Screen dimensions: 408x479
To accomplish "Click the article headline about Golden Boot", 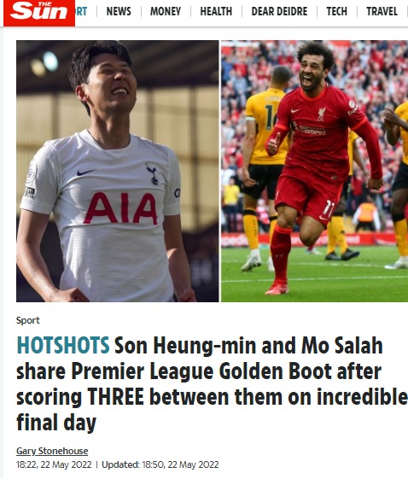I will point(212,383).
